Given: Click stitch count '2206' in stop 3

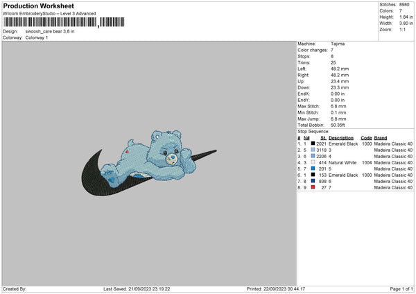Looking at the screenshot, I should (321, 156).
